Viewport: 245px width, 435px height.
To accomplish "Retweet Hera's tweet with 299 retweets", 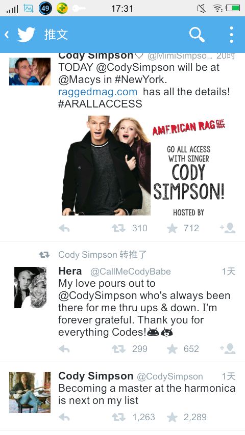I will (118, 349).
